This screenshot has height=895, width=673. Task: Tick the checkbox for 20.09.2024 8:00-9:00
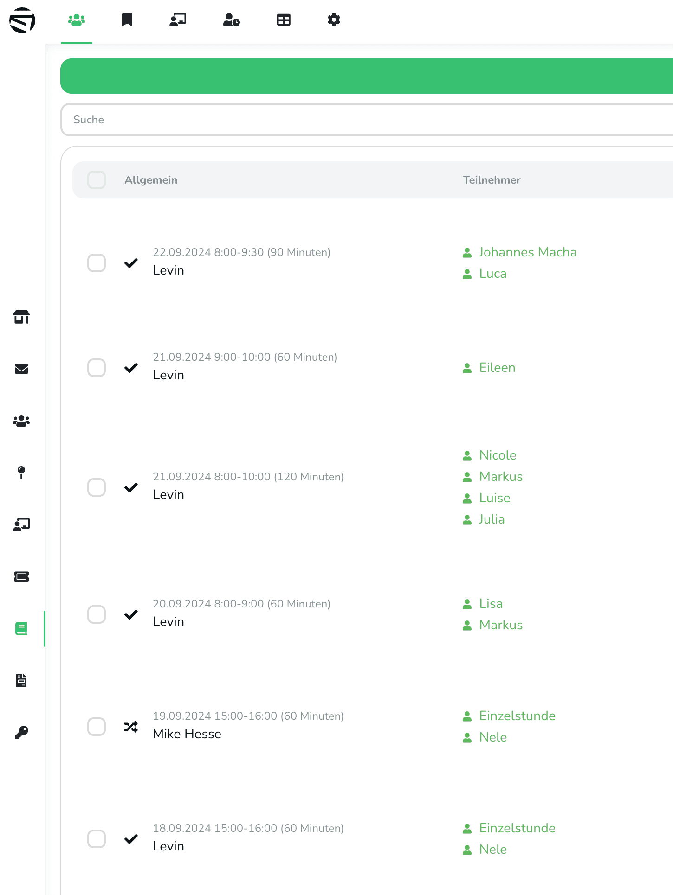(97, 614)
